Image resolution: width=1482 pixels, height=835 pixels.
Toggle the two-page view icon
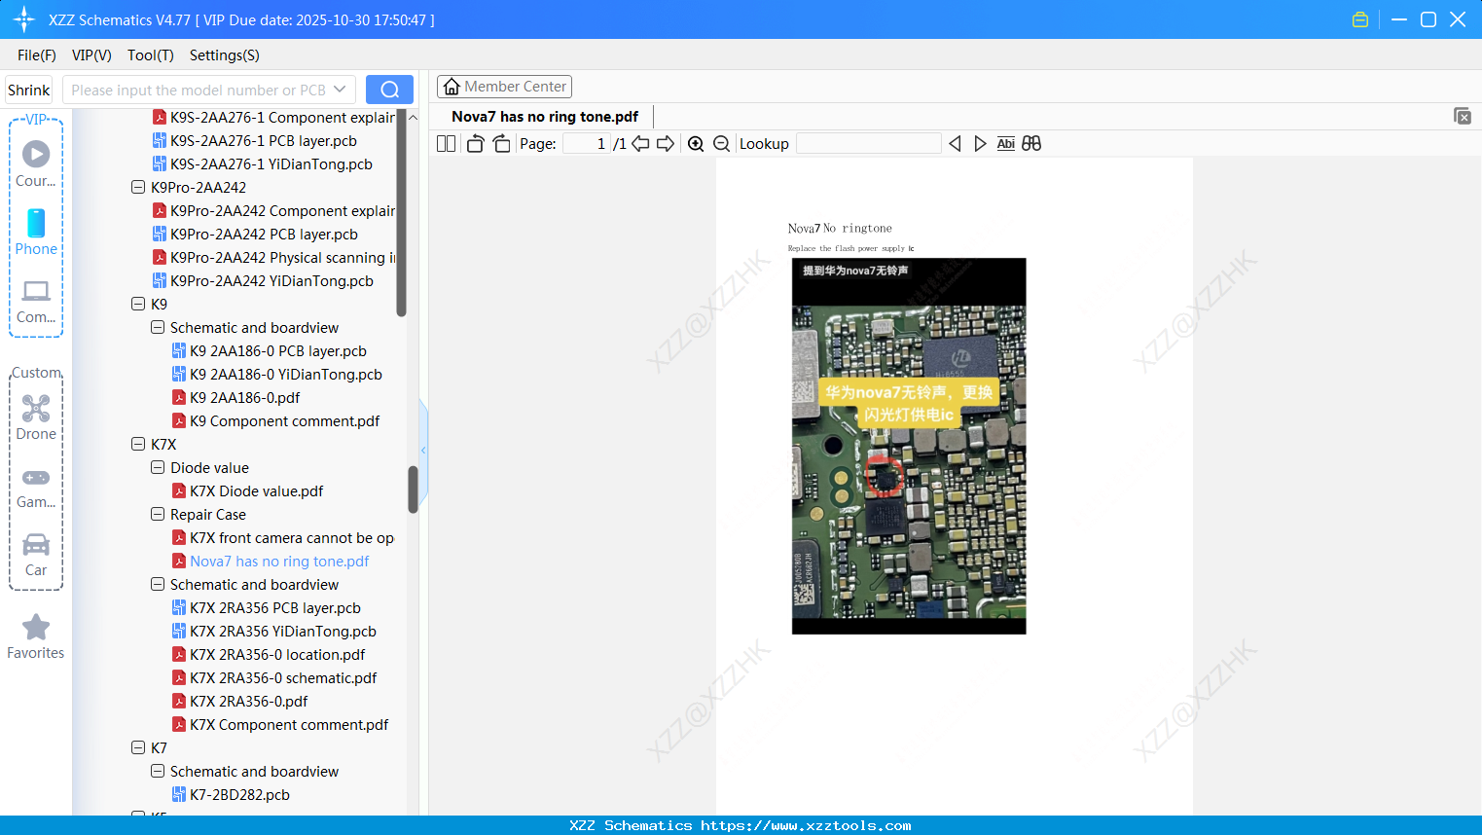pos(447,144)
